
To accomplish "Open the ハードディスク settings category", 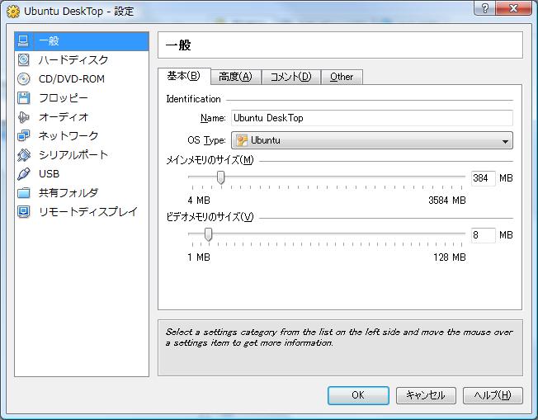I will (x=82, y=60).
